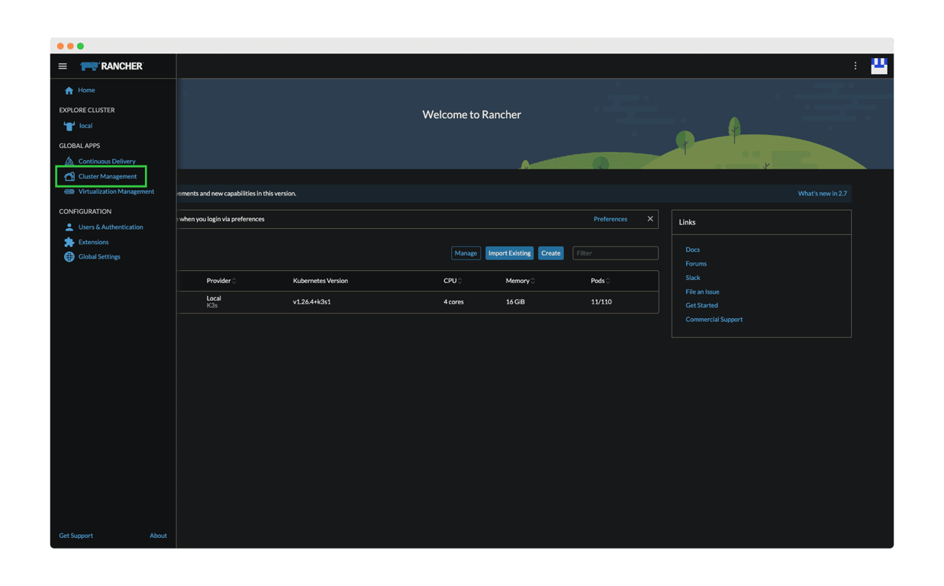
Task: Sort table by Pods column
Action: [601, 281]
